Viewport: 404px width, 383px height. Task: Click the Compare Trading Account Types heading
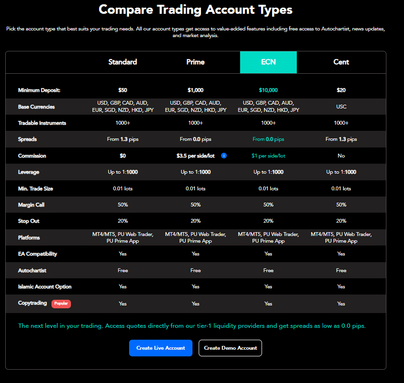point(195,10)
